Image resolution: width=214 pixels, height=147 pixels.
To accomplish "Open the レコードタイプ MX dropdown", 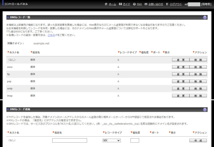I will [x=112, y=140].
